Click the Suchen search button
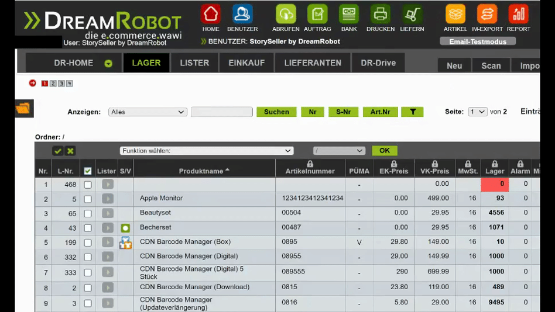 tap(276, 112)
